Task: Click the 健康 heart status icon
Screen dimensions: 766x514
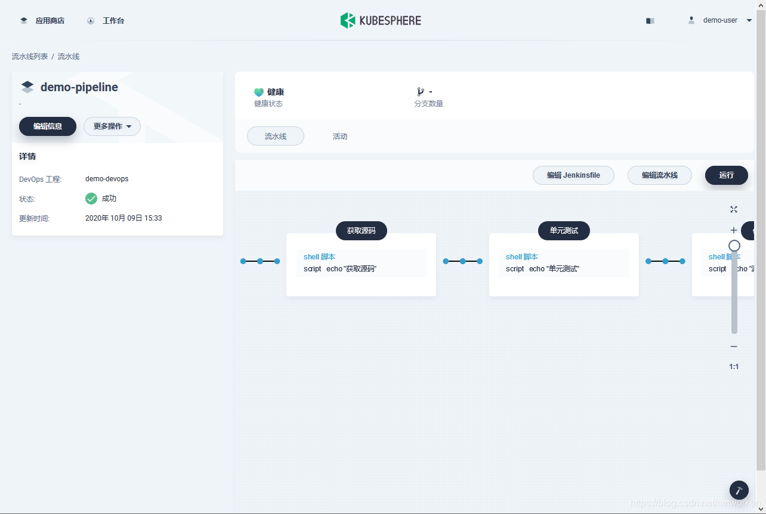Action: (259, 92)
